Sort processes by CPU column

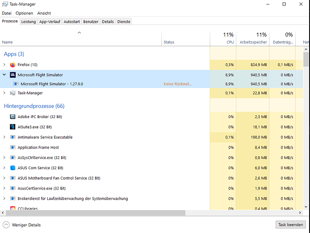point(223,39)
